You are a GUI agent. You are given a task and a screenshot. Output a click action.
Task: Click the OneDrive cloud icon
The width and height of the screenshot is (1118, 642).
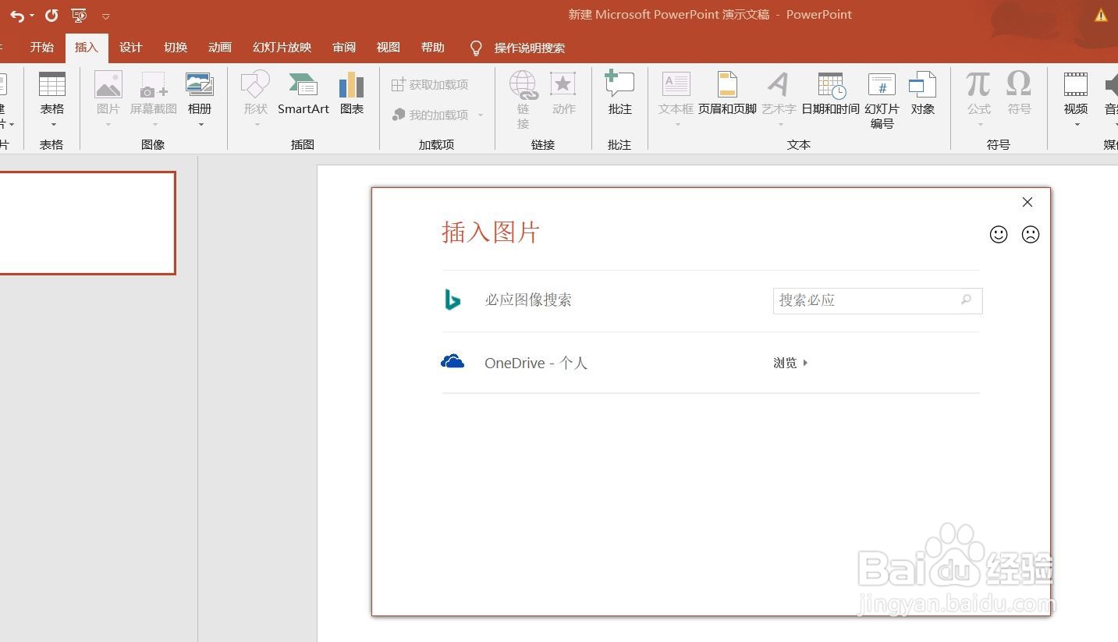tap(453, 361)
